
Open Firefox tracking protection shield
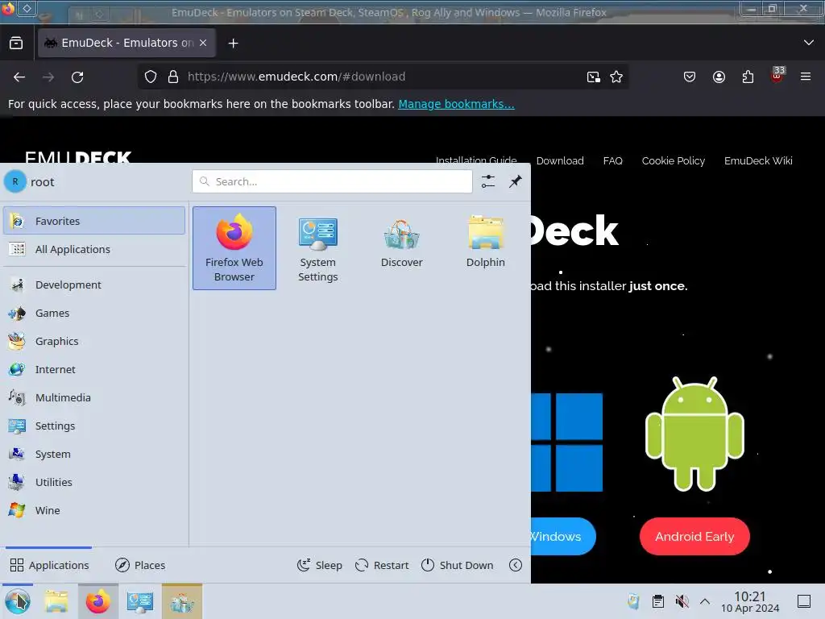tap(151, 77)
